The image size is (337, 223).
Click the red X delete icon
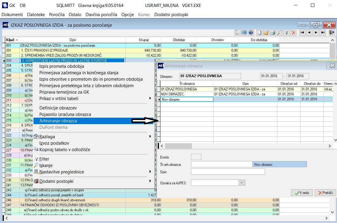293,33
